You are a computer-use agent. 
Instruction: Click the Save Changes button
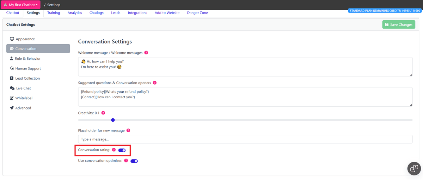(x=399, y=25)
